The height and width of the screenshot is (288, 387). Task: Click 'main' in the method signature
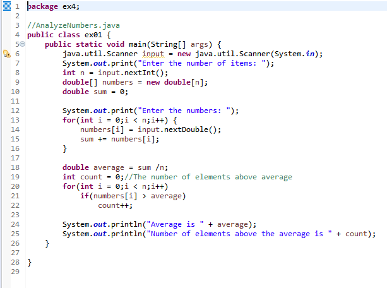point(138,44)
